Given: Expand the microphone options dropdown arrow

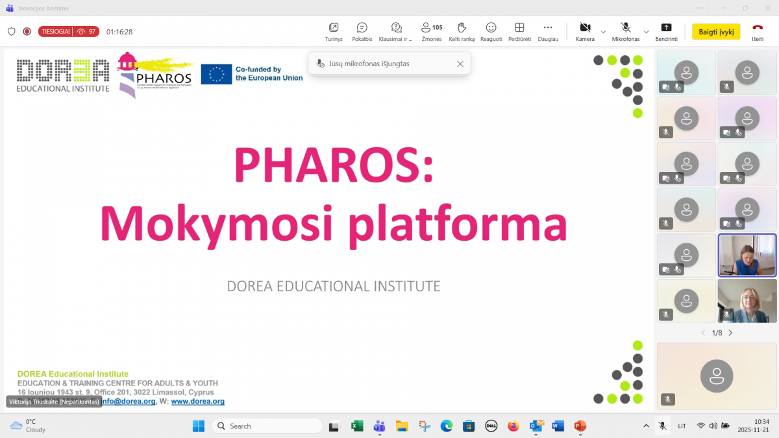Looking at the screenshot, I should [x=646, y=31].
